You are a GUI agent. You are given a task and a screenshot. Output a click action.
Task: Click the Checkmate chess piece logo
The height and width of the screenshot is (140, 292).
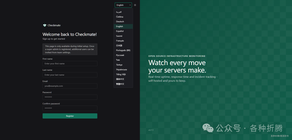[x=45, y=25]
